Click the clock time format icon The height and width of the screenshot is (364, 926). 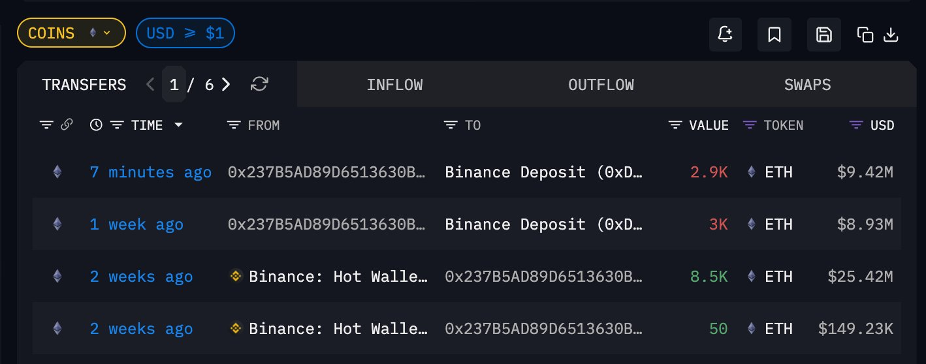(x=96, y=125)
